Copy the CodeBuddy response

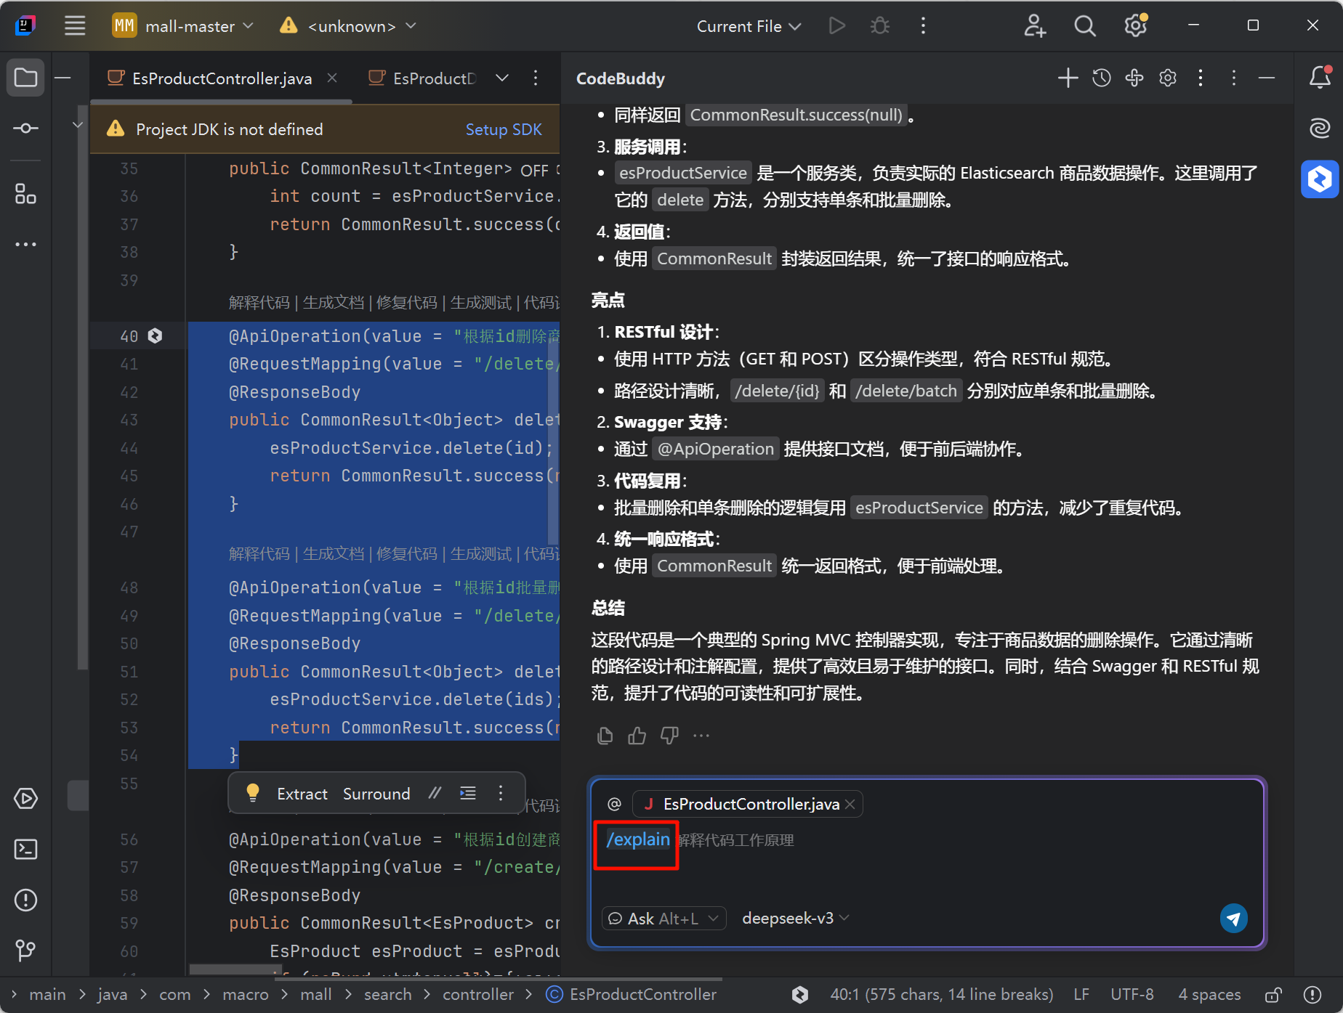pyautogui.click(x=605, y=736)
